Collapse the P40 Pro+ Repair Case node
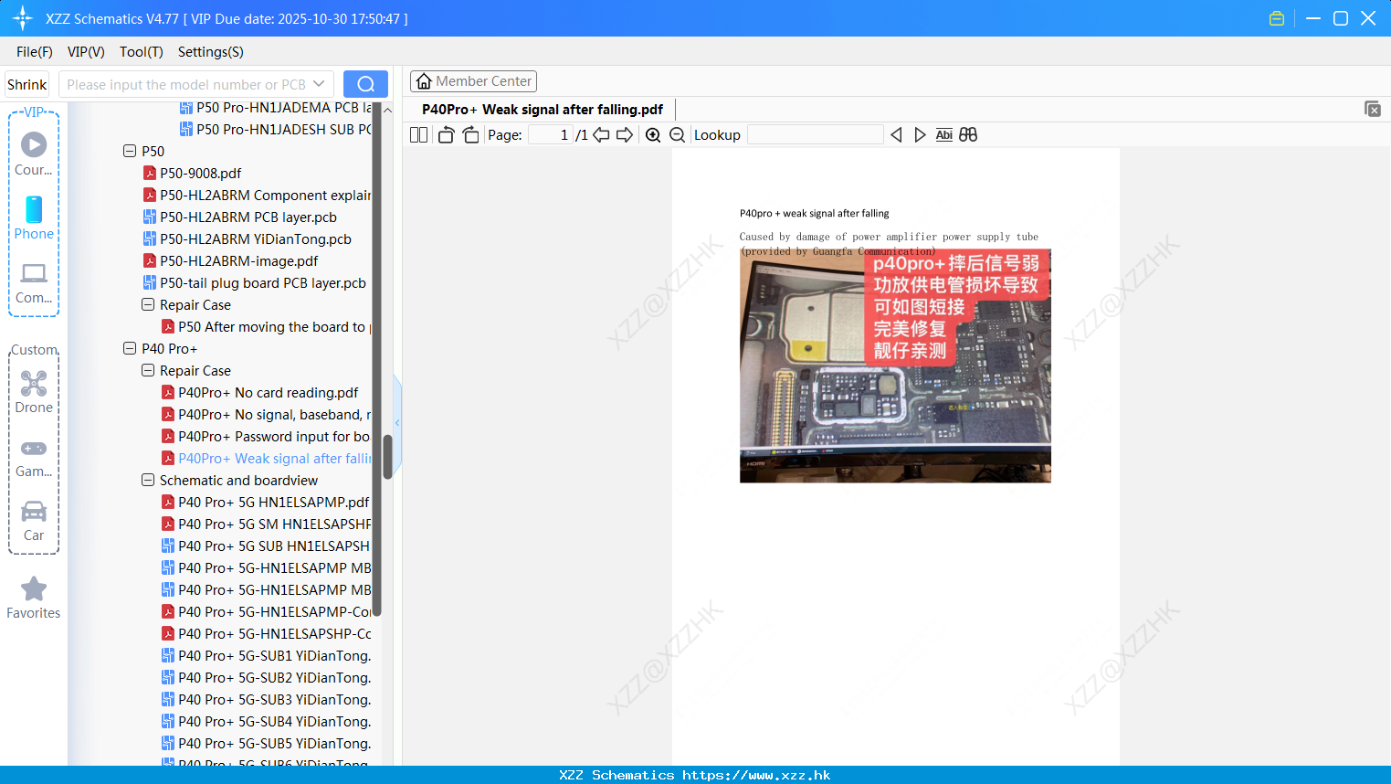The image size is (1391, 784). (148, 370)
